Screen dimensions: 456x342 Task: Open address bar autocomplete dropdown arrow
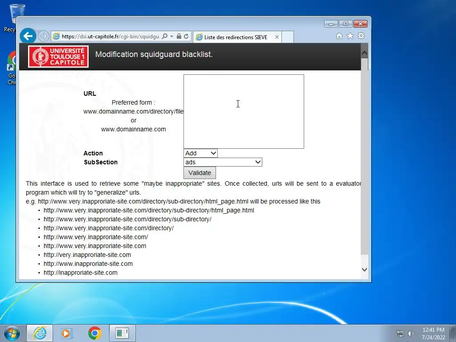(x=171, y=37)
